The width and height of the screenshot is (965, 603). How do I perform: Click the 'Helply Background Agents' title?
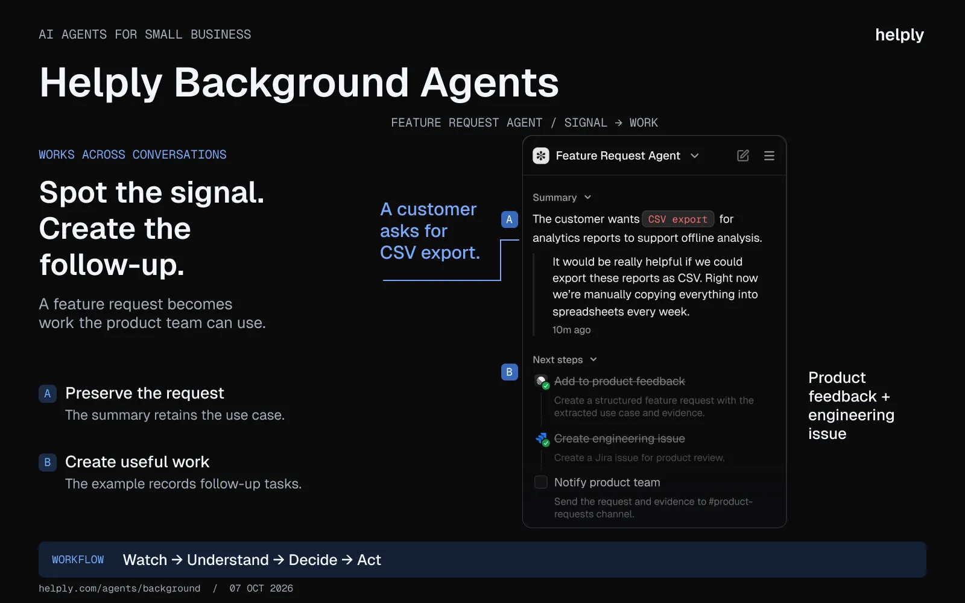point(299,83)
